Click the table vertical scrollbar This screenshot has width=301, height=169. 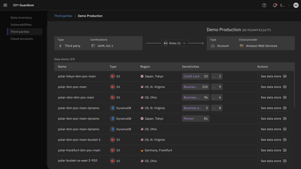click(294, 89)
